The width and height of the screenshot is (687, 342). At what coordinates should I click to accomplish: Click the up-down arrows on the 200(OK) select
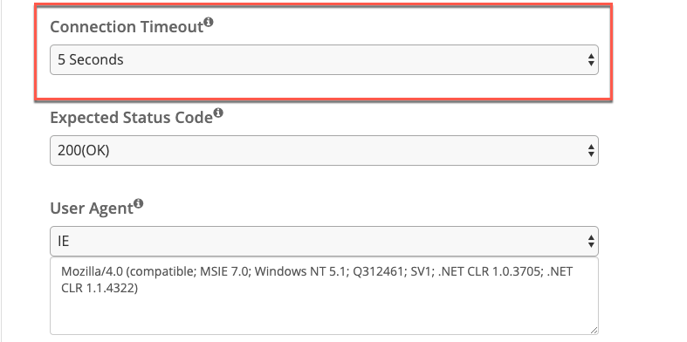pyautogui.click(x=591, y=151)
